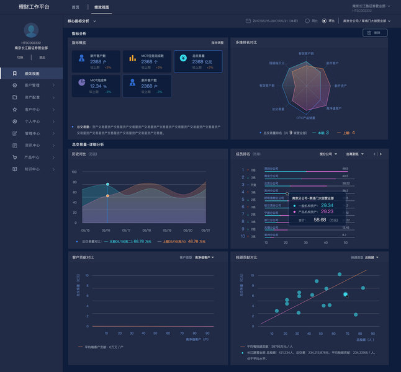Click the eye icon beside 客户管理

tap(14, 86)
